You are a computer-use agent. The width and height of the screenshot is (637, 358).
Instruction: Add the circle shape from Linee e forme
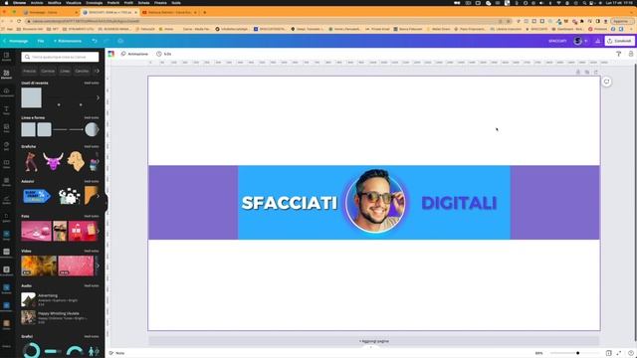click(x=92, y=130)
